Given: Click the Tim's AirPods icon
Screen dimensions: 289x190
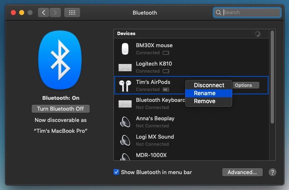Looking at the screenshot, I should tap(125, 86).
